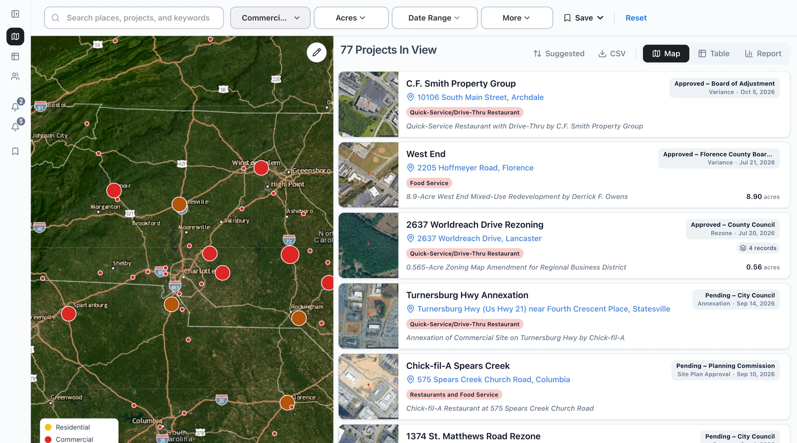The image size is (797, 443).
Task: Open Turnersburg Hwy near Fourth Crescent Place link
Action: 544,309
